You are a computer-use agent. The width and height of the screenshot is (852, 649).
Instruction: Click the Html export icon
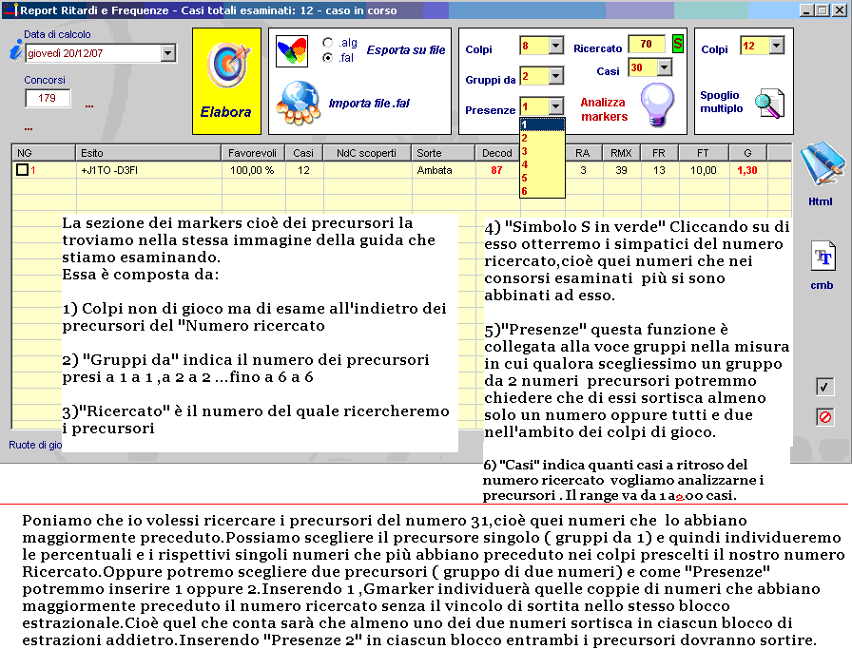822,162
